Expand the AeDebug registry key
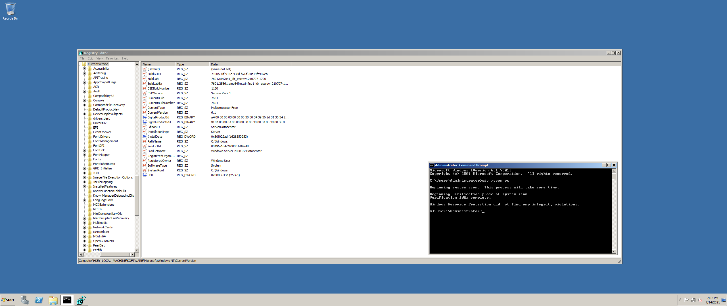727x306 pixels. coord(84,73)
